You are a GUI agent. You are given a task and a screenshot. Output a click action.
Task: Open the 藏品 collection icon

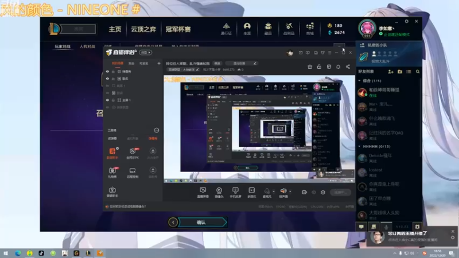268,29
